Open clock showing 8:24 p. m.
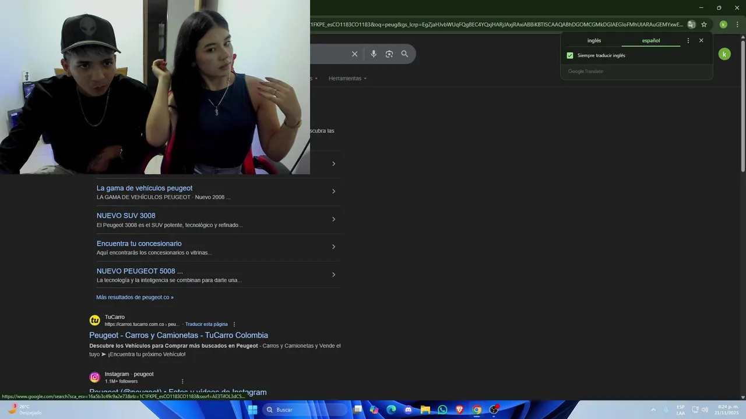This screenshot has height=419, width=746. (x=727, y=410)
